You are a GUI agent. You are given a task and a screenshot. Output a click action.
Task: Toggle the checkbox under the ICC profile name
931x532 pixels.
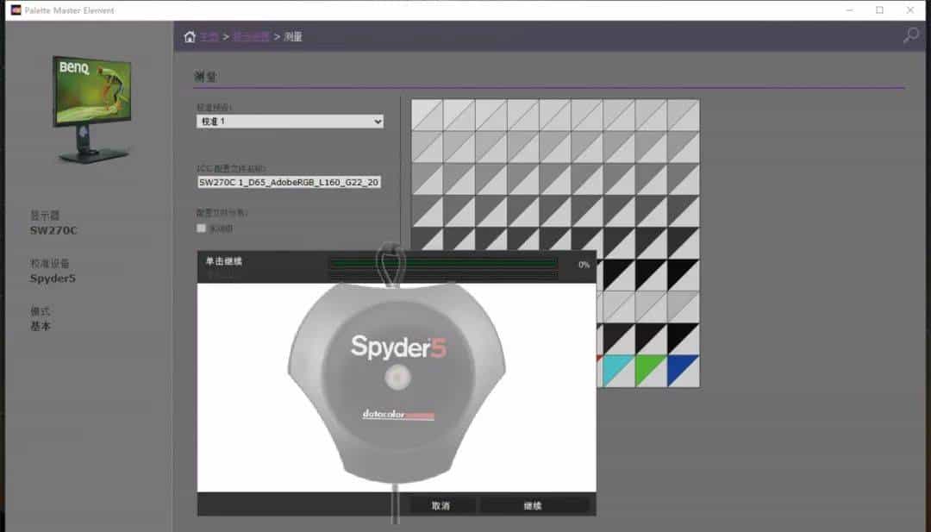coord(201,228)
